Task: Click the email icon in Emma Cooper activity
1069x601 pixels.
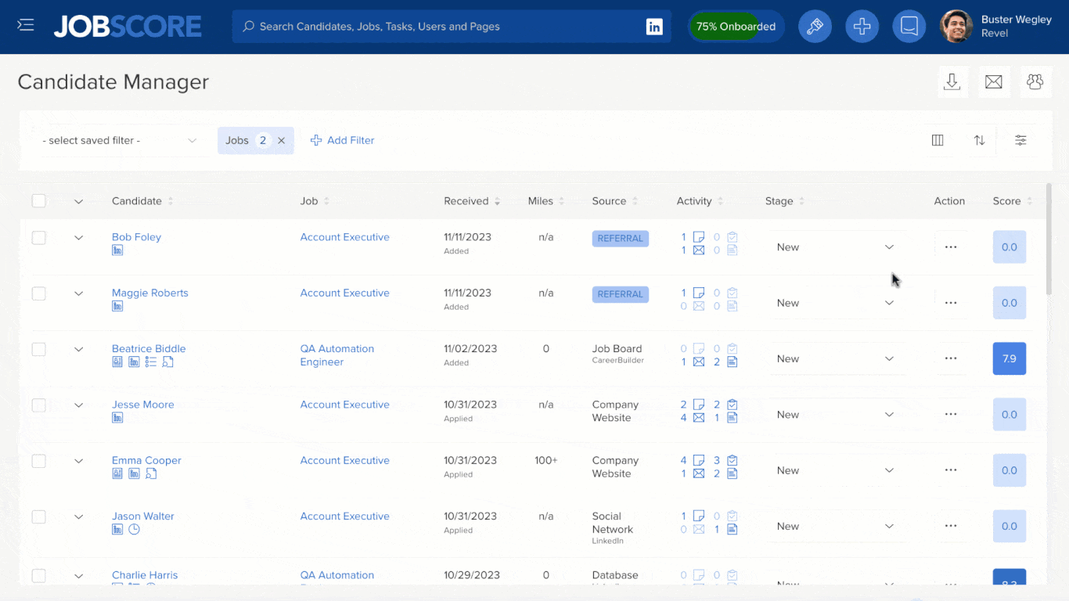Action: coord(699,473)
